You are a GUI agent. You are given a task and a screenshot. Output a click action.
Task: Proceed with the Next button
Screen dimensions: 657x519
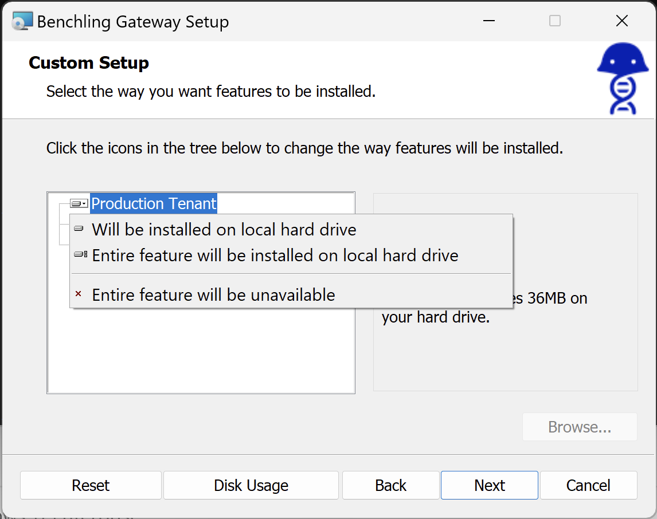click(490, 485)
